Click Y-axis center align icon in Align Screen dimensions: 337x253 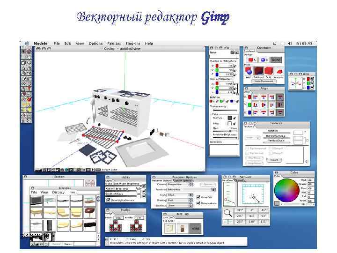pyautogui.click(x=264, y=105)
